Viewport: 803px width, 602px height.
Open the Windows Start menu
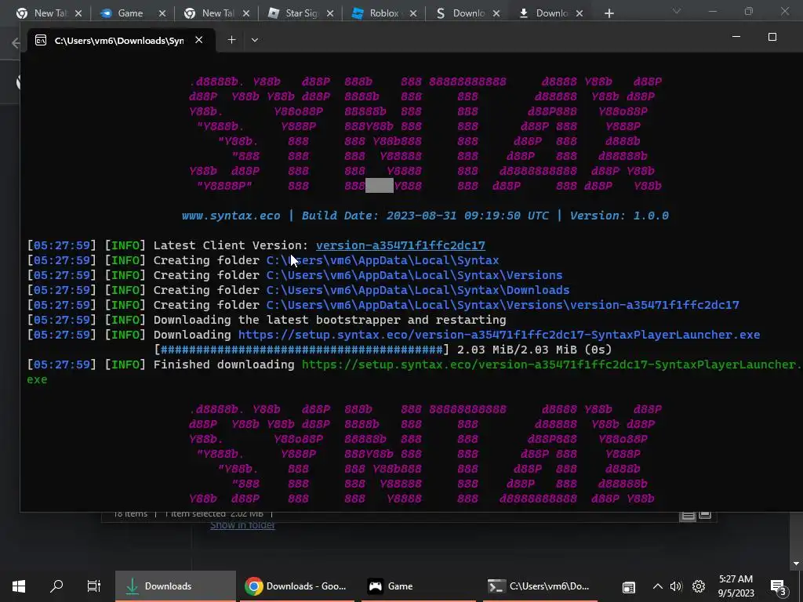click(19, 586)
